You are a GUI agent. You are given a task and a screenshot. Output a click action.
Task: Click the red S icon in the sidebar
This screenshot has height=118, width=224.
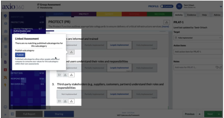(x=5, y=70)
